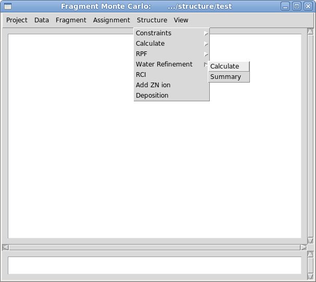This screenshot has width=316, height=282.
Task: Click the bottom message text field
Action: click(x=154, y=265)
